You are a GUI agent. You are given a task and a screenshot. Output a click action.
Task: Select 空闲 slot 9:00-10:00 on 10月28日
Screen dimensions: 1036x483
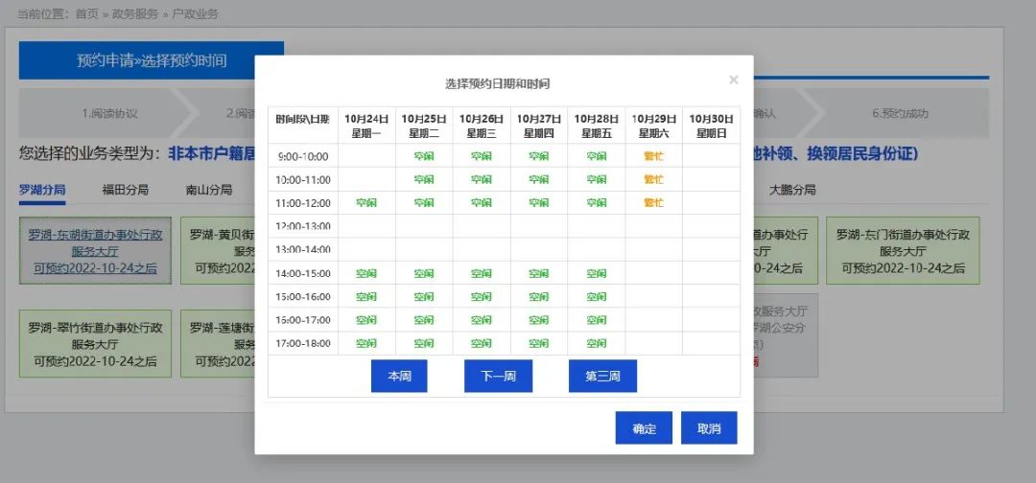(596, 155)
